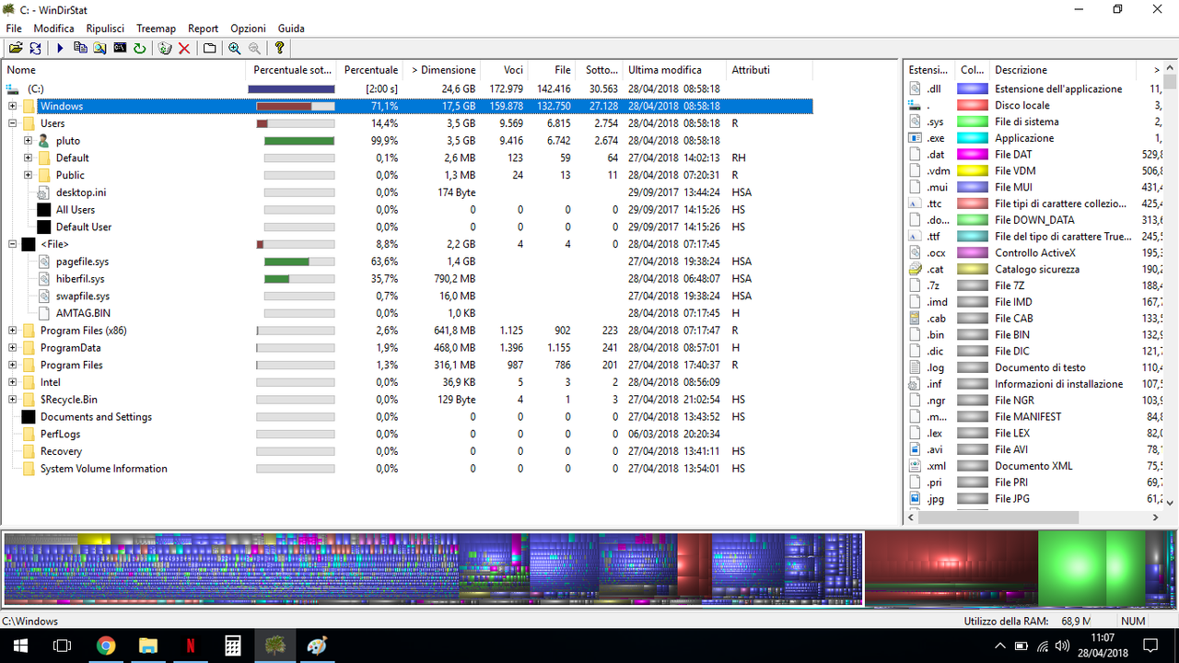Image resolution: width=1179 pixels, height=663 pixels.
Task: Click the blue .dll color swatch
Action: point(972,89)
